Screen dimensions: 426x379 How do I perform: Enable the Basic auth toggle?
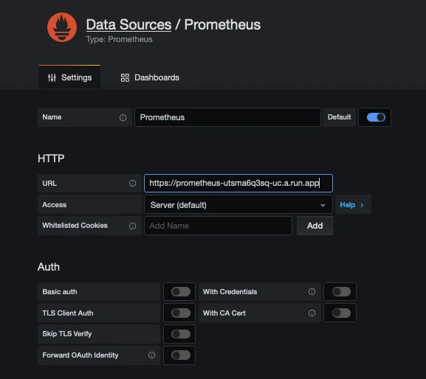(181, 292)
